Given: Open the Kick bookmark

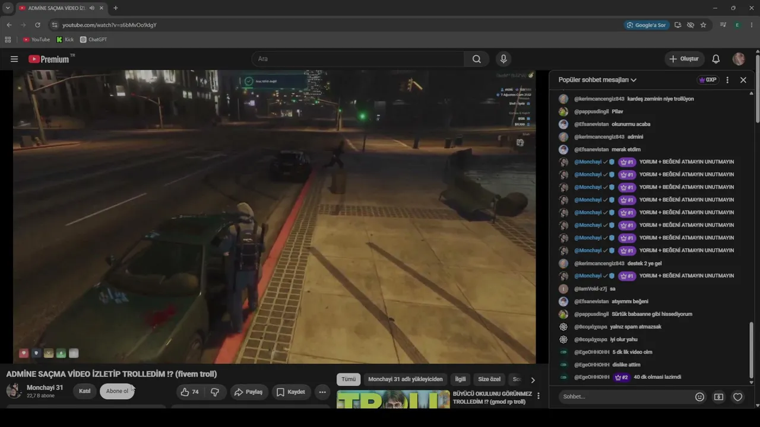Looking at the screenshot, I should coord(65,40).
